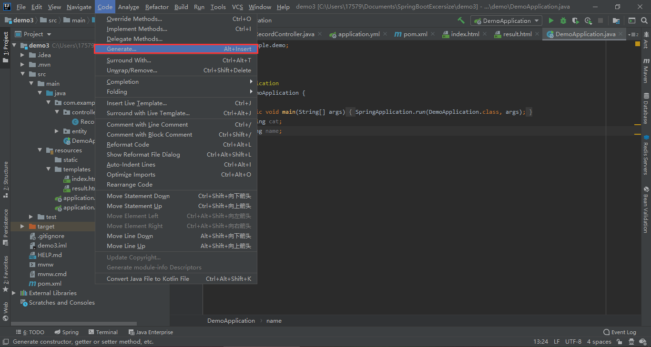
Task: Click the profiler run icon with clock
Action: click(x=588, y=20)
